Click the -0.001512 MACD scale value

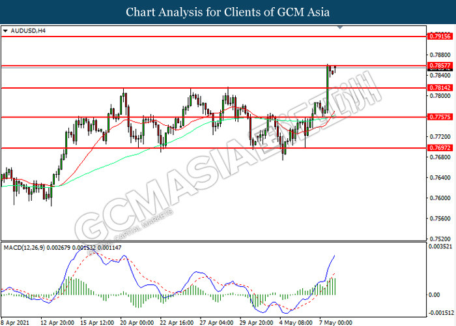[x=440, y=313]
